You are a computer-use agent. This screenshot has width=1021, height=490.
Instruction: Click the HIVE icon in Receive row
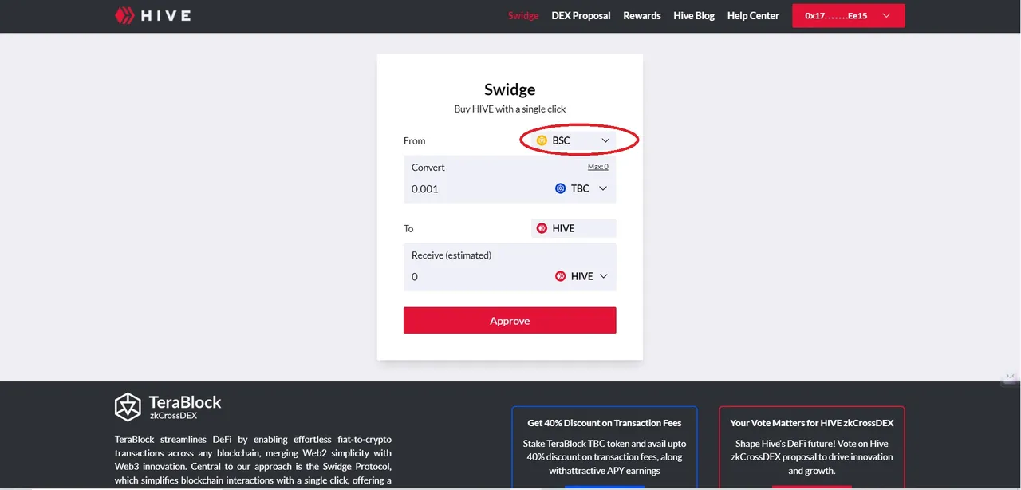pyautogui.click(x=561, y=276)
